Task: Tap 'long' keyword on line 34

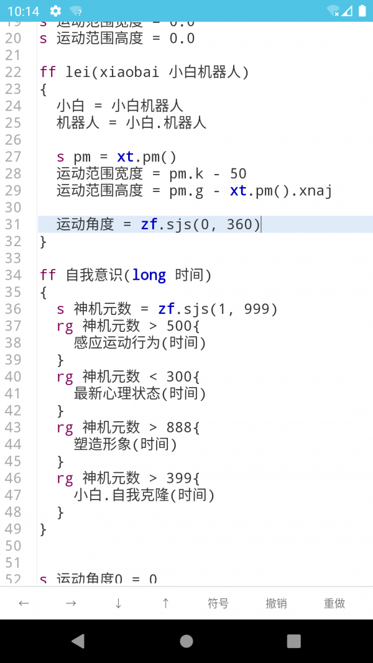Action: 149,275
